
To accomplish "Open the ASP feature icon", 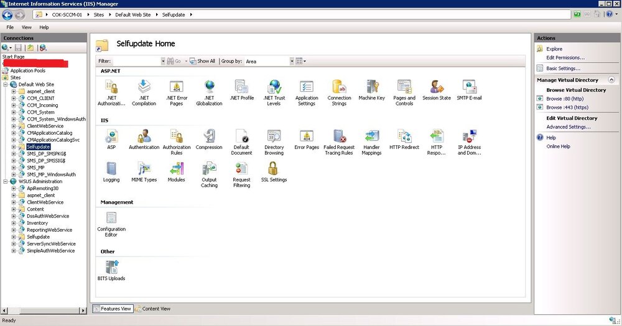I will (111, 140).
